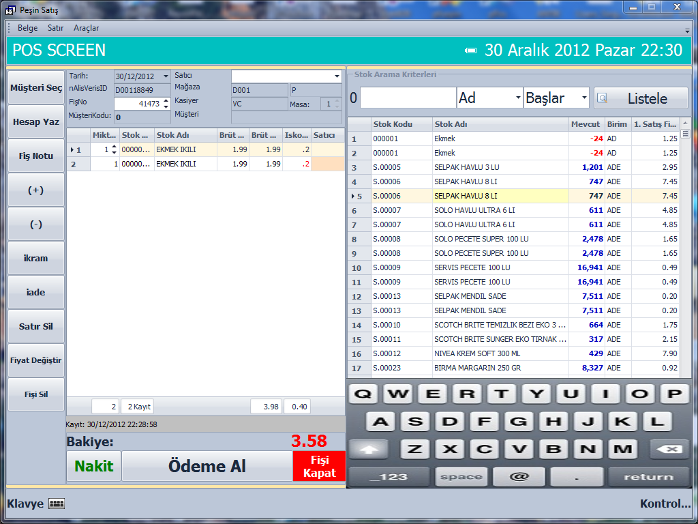Expand the Tarih date picker dropdown
Viewport: 698px width, 524px height.
pos(166,76)
